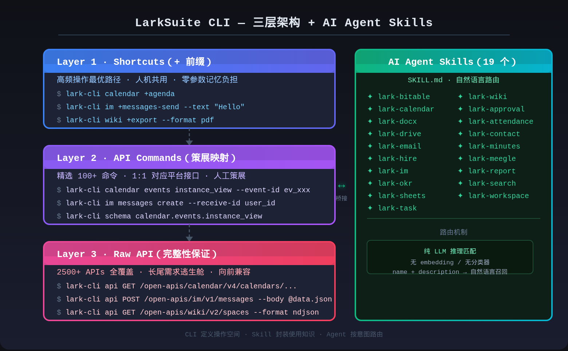The height and width of the screenshot is (351, 568).
Task: Select the lark-contact skill name
Action: (x=494, y=134)
